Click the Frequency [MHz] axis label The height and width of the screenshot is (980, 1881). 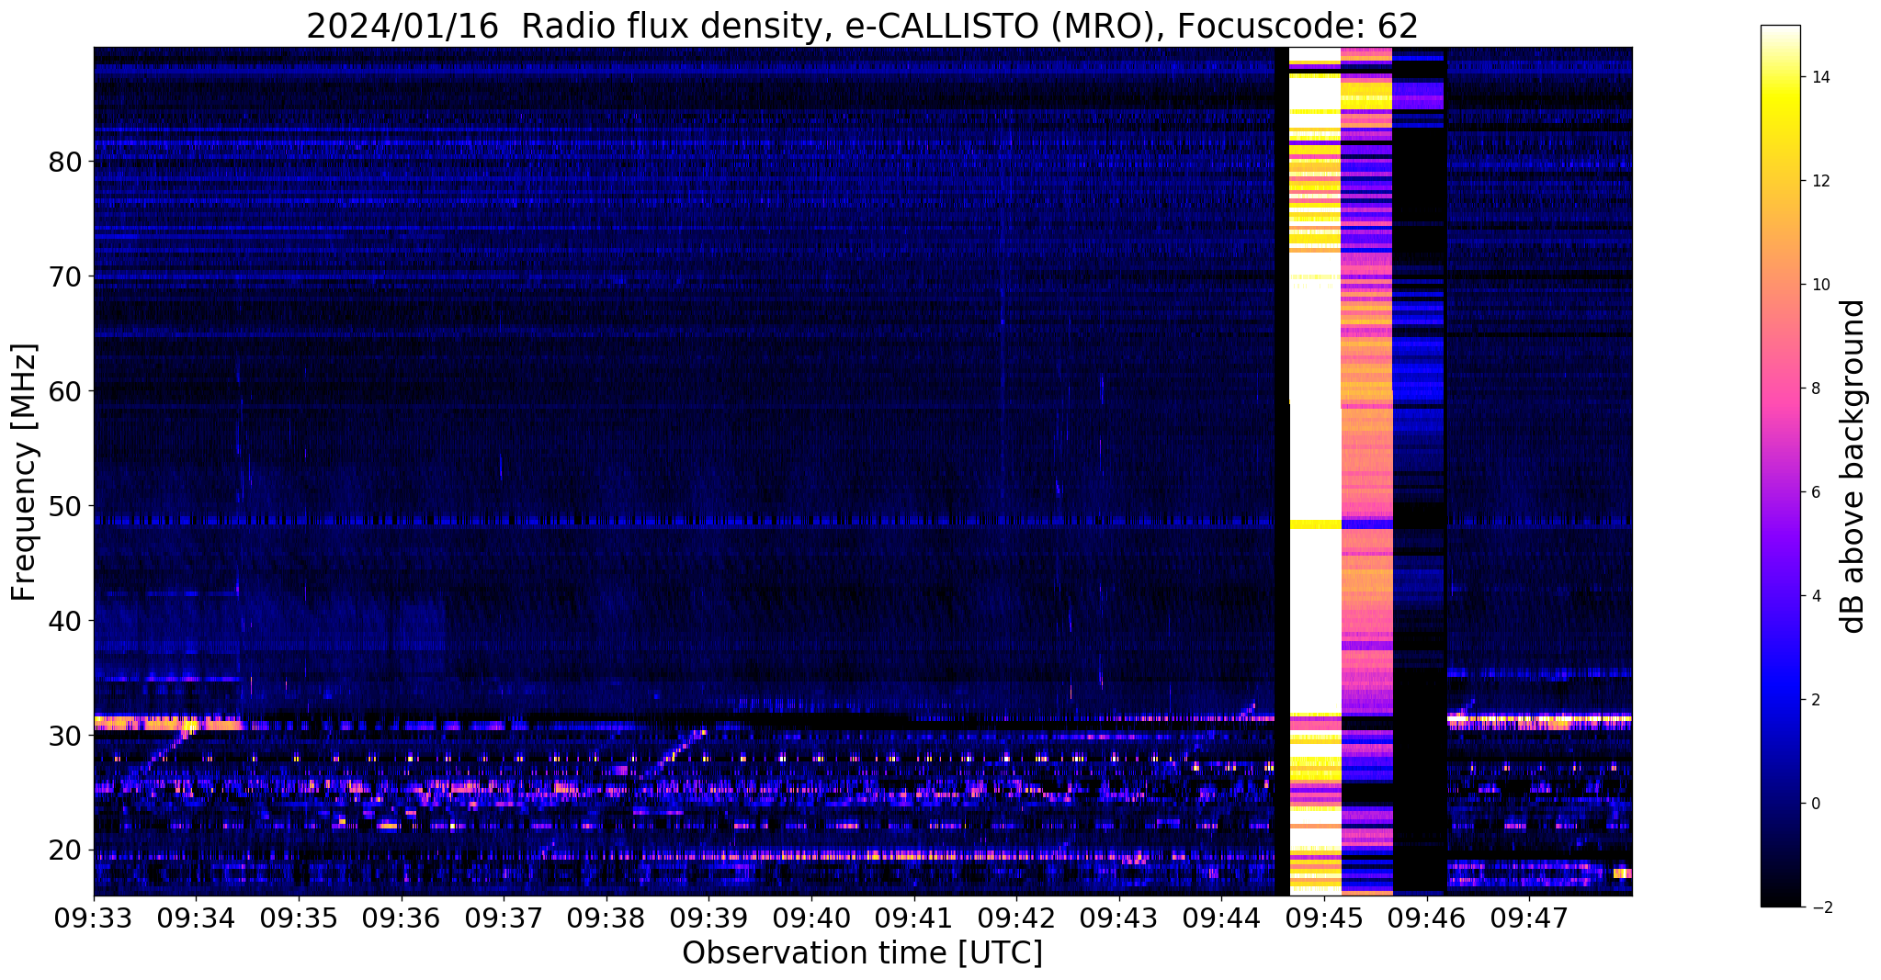(x=24, y=472)
